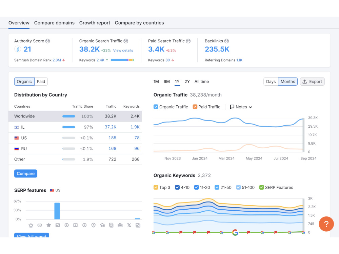The image size is (339, 254).
Task: Click the round Authority Score badge icon beside 21
Action: pos(18,49)
